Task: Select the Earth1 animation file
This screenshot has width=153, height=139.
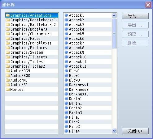Action: point(88,103)
